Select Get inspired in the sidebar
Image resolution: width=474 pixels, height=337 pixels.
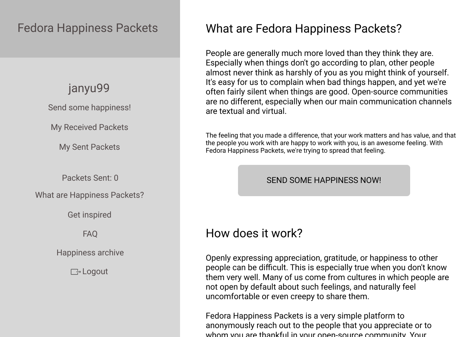pyautogui.click(x=90, y=215)
